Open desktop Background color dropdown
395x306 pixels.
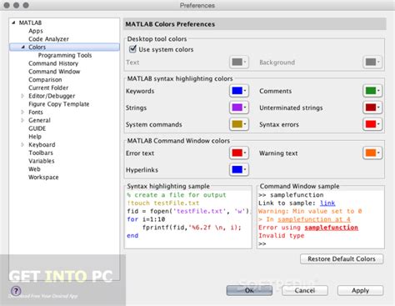coord(372,62)
